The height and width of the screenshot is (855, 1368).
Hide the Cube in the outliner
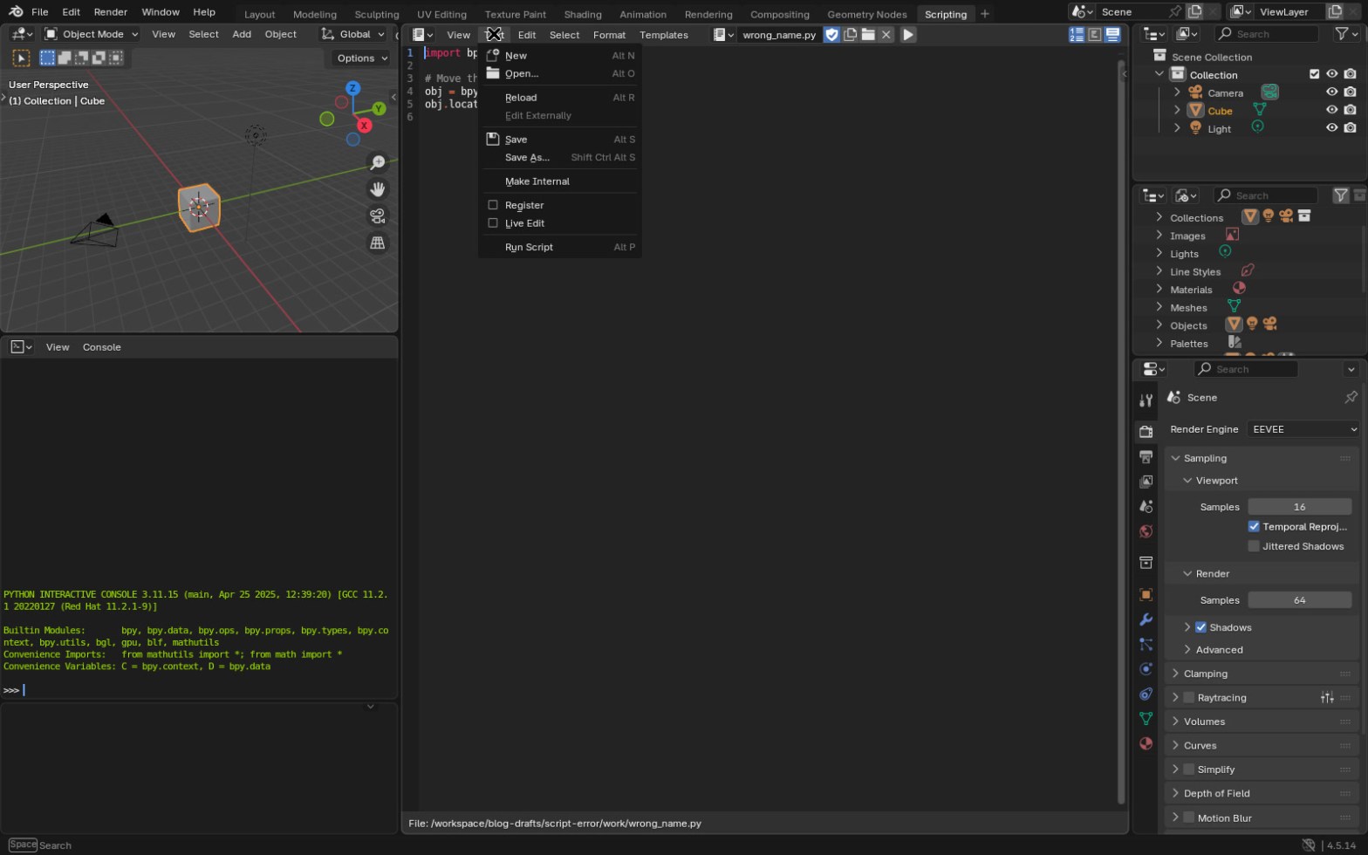click(x=1331, y=111)
